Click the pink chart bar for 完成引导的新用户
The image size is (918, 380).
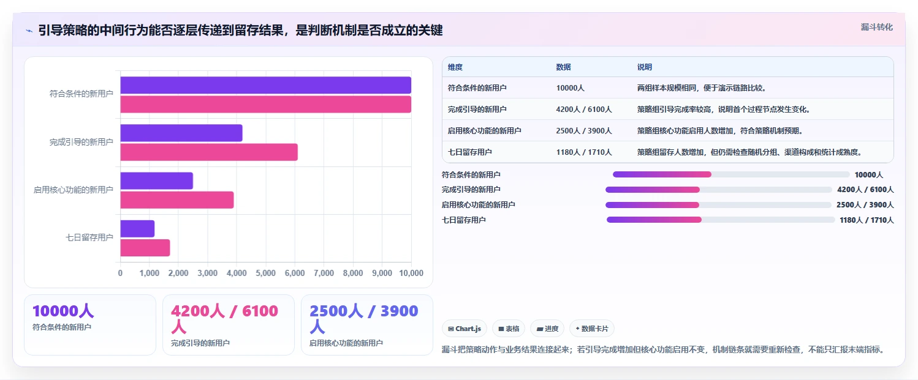click(x=209, y=152)
